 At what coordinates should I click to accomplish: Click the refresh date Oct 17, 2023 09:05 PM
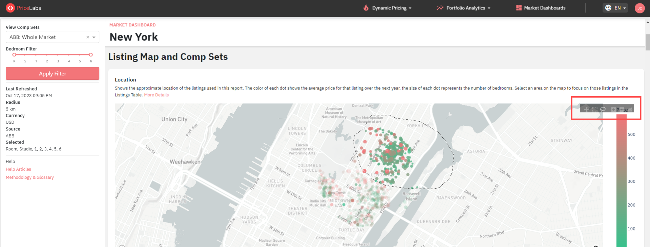tap(29, 96)
